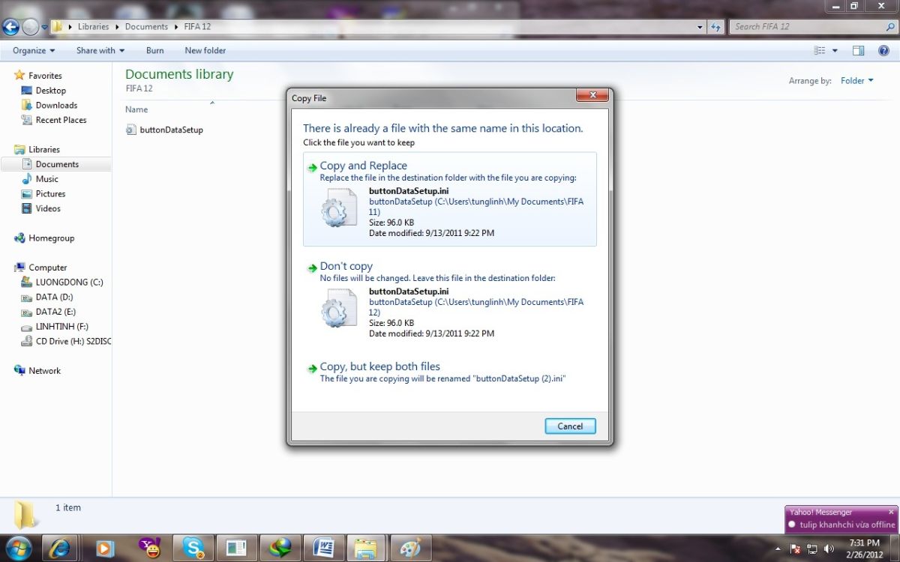The width and height of the screenshot is (900, 562).
Task: Click Burn in the toolbar
Action: pyautogui.click(x=154, y=50)
